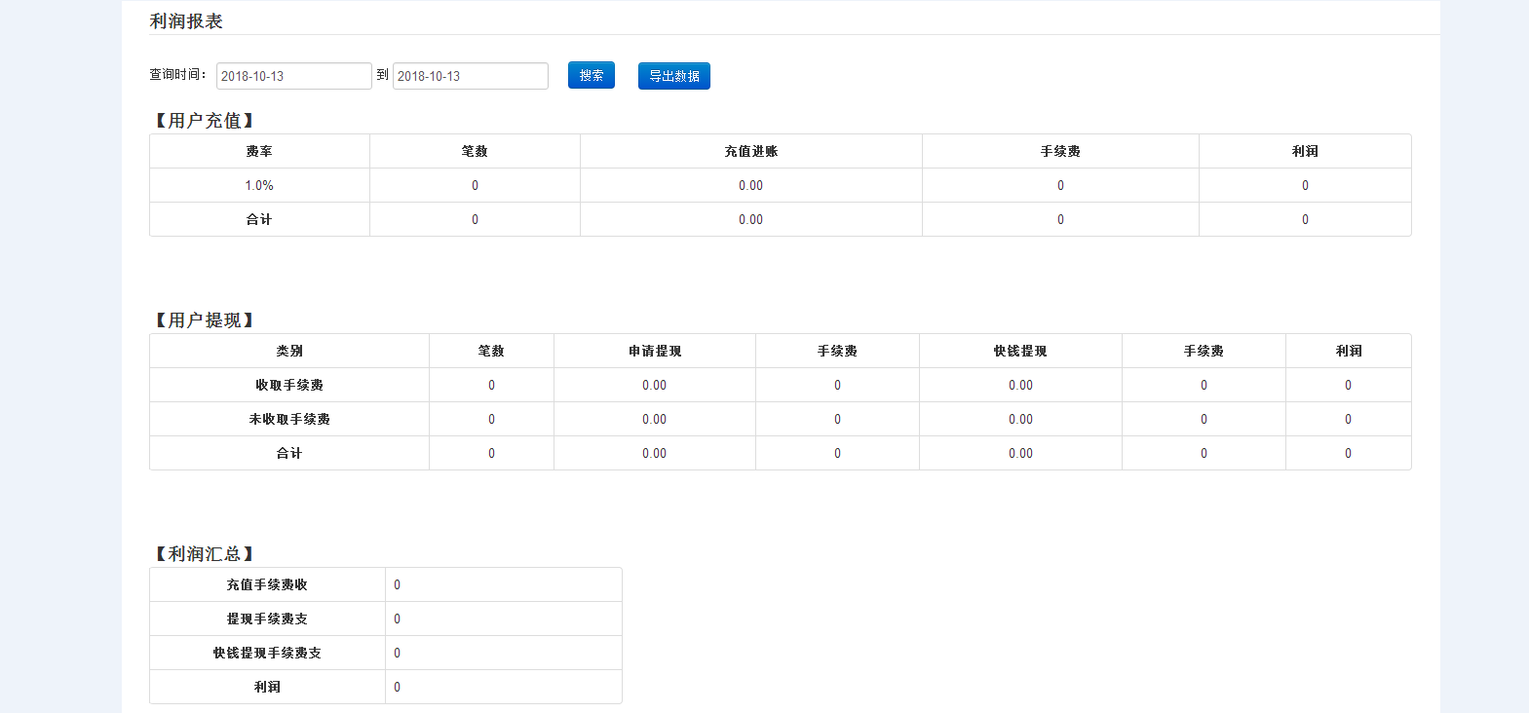Click the 申请提现 column header
Screen dimensions: 1529x713
(x=654, y=351)
